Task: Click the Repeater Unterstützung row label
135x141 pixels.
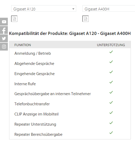Action: [35, 124]
